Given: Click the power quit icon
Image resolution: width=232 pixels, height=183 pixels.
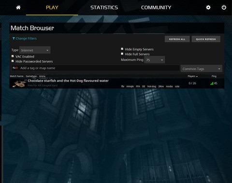Looking at the screenshot, I should [224, 7].
